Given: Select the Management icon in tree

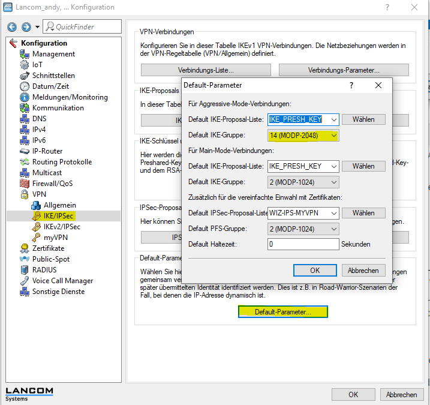Looking at the screenshot, I should 25,54.
